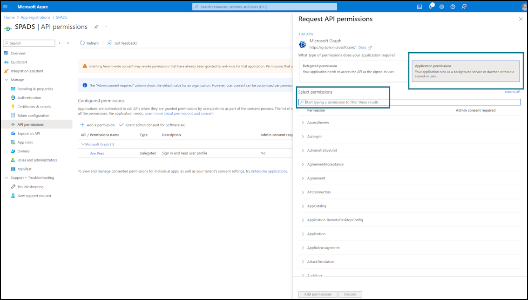Click the Add permissions button
528x300 pixels.
pyautogui.click(x=318, y=294)
